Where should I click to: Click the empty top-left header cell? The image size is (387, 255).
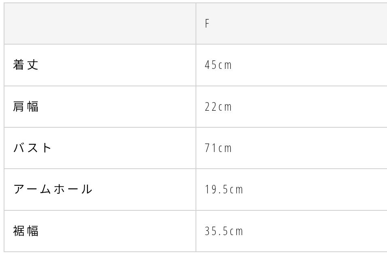(100, 24)
